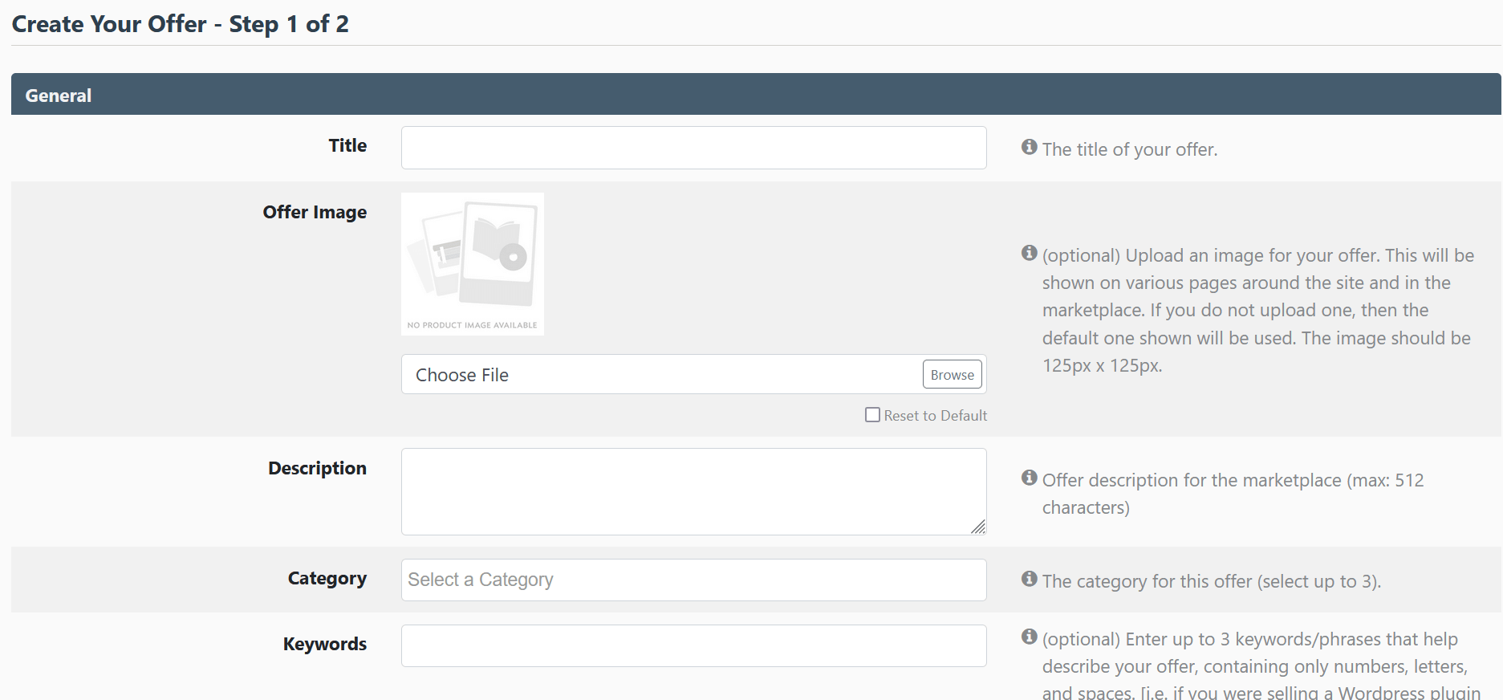Click the Title field label
1503x700 pixels.
tap(347, 145)
